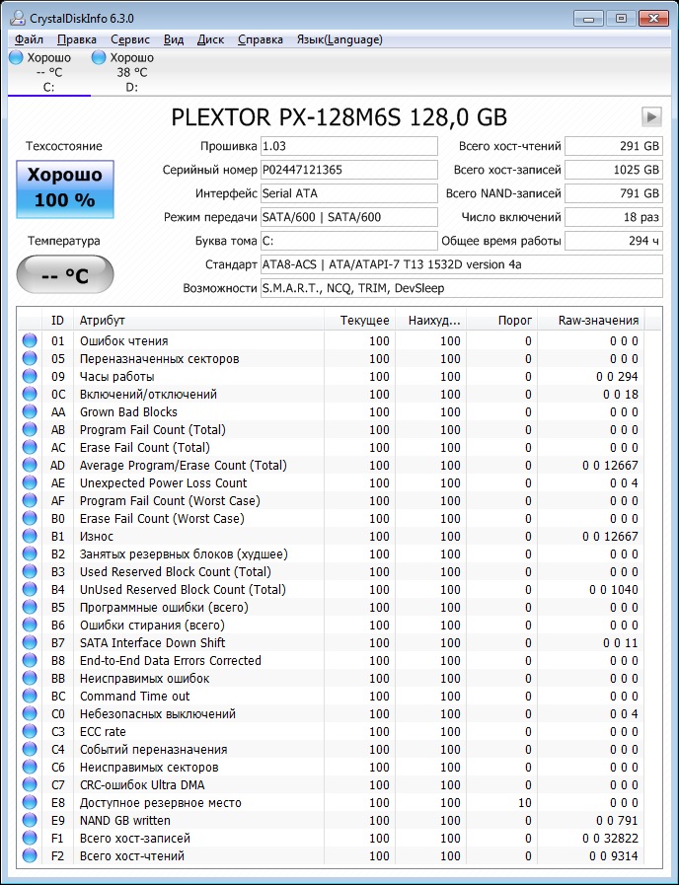Click the total host writes value 1025 GB
The height and width of the screenshot is (885, 679).
614,170
